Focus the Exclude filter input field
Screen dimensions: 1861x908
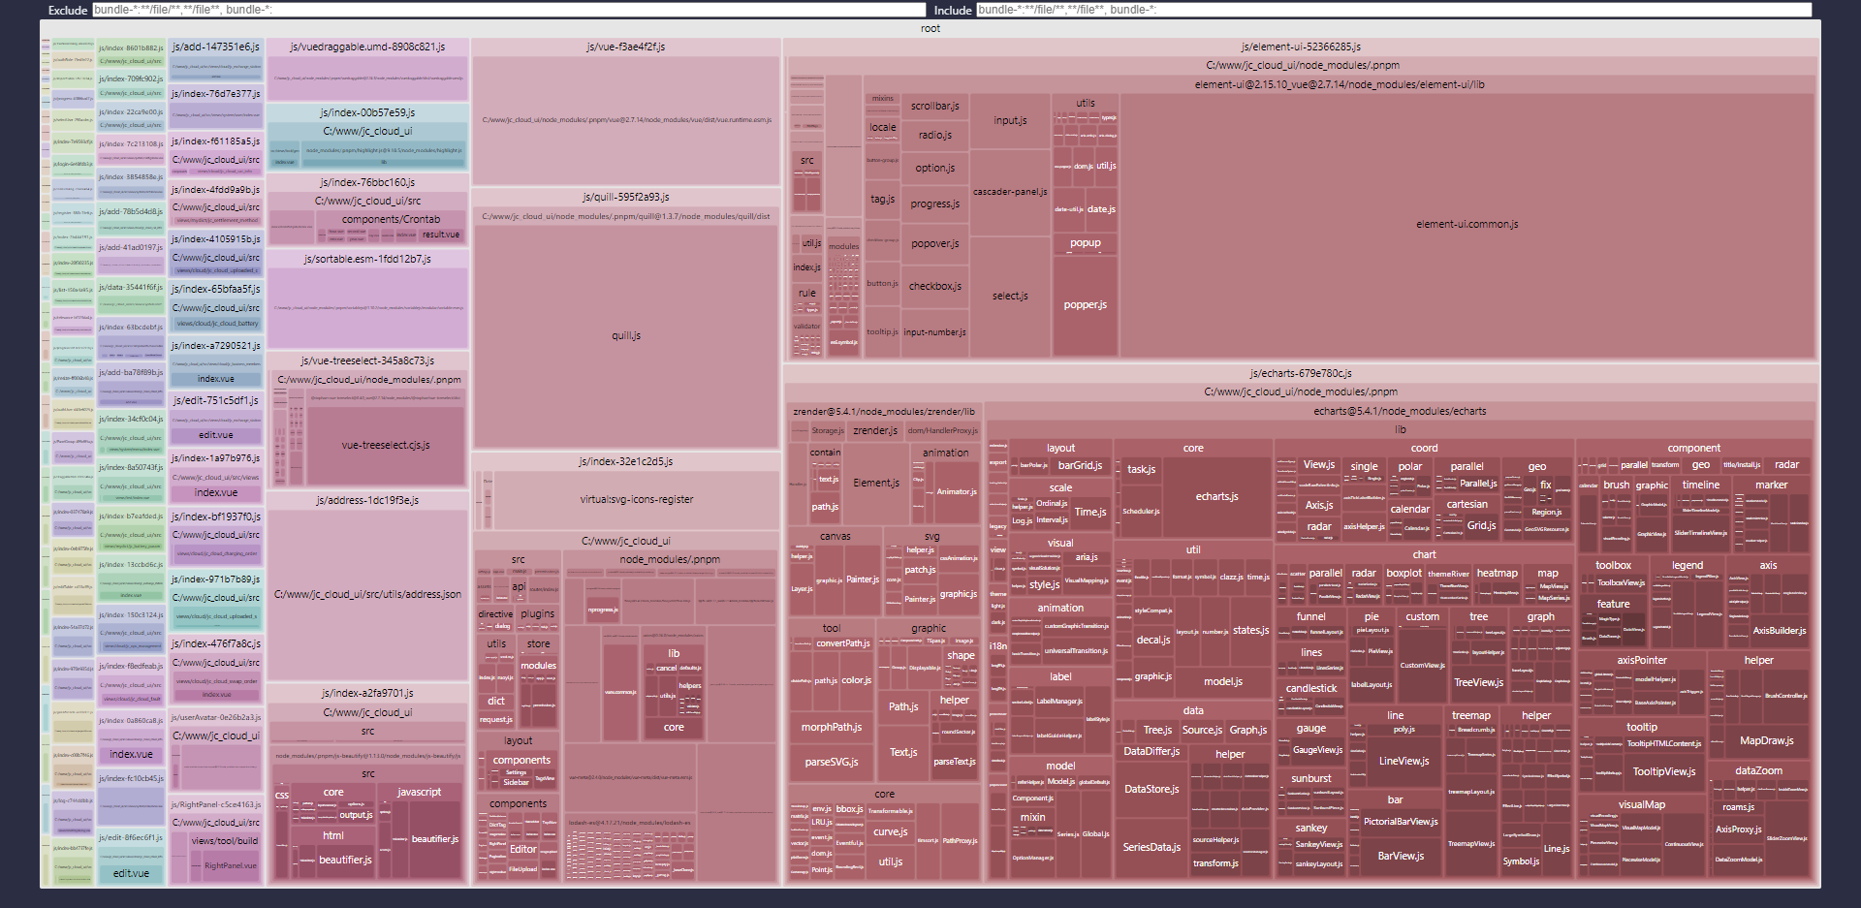click(509, 10)
